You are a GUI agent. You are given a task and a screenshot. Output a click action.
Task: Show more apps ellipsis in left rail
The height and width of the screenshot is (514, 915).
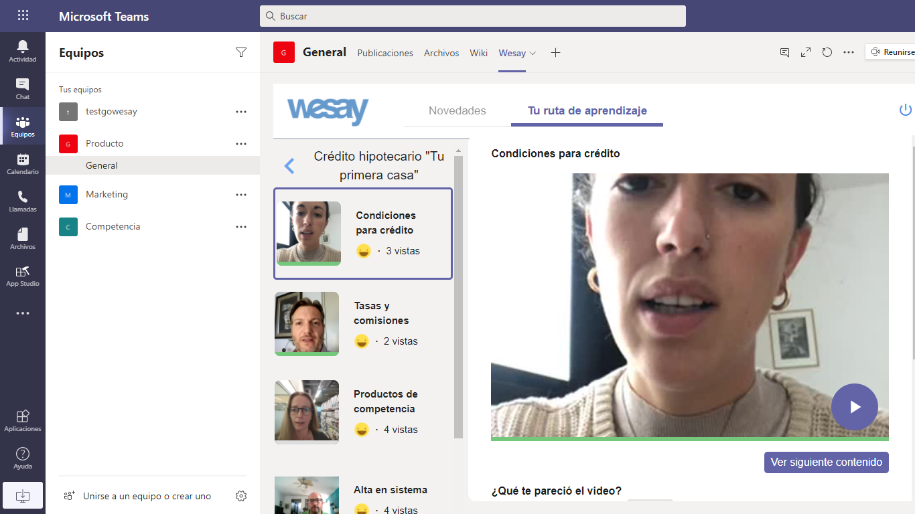point(23,313)
